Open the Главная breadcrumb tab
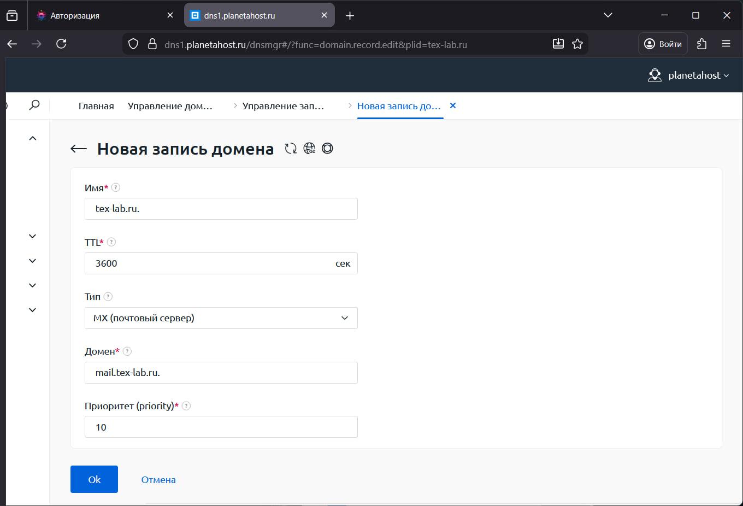This screenshot has height=506, width=743. tap(96, 105)
